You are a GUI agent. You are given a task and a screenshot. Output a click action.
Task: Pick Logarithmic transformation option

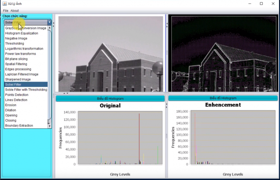coord(24,48)
